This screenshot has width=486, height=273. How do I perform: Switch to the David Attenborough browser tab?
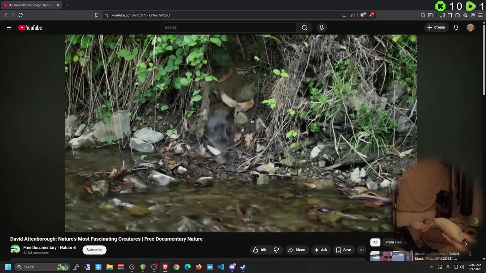32,5
